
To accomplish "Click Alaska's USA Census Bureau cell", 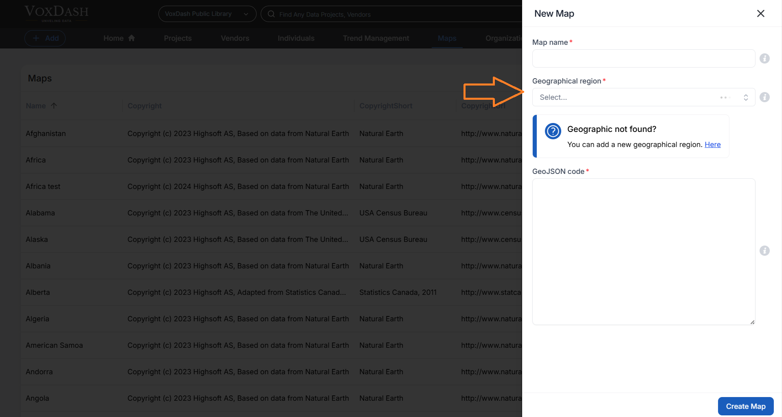I will pyautogui.click(x=393, y=239).
